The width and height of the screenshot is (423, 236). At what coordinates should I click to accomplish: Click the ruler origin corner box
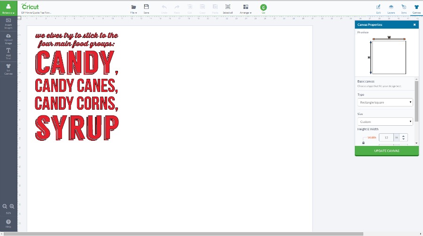click(x=19, y=18)
